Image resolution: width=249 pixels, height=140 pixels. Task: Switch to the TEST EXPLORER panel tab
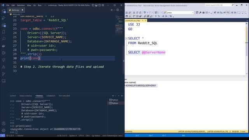[x=64, y=96]
